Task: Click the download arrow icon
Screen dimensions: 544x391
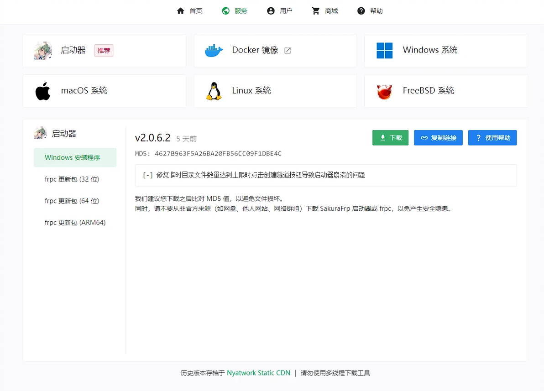Action: [383, 138]
